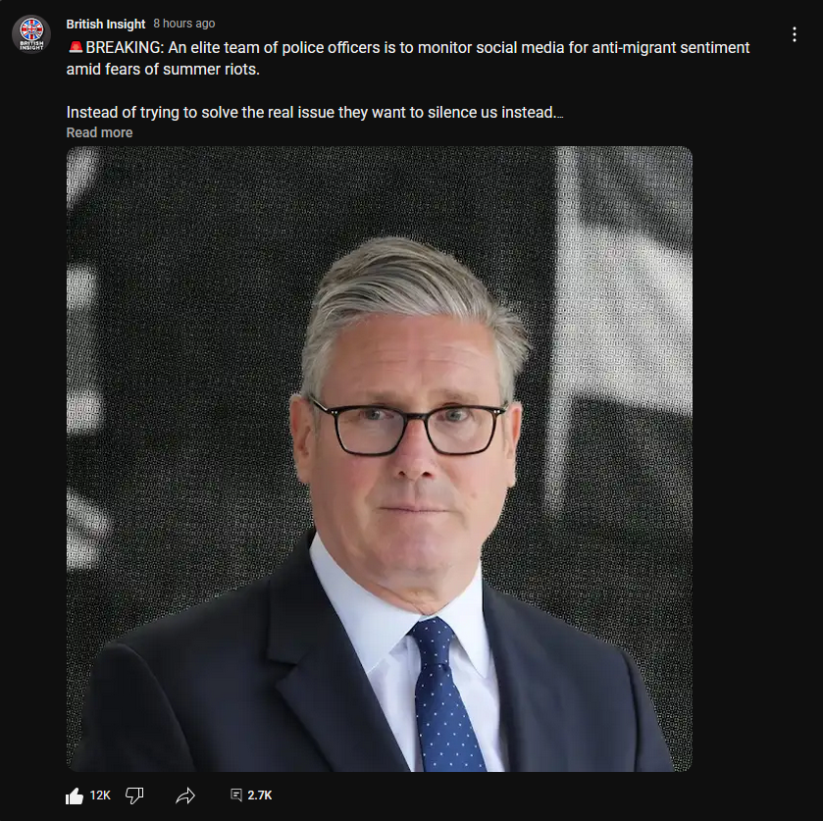Click the black glasses in the photo
Screen dimensions: 823x821
click(x=409, y=427)
